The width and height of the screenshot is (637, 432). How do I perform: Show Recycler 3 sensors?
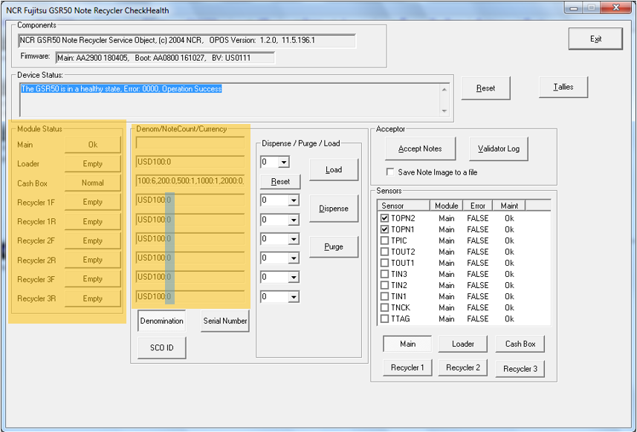520,369
